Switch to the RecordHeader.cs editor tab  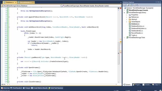26,2
